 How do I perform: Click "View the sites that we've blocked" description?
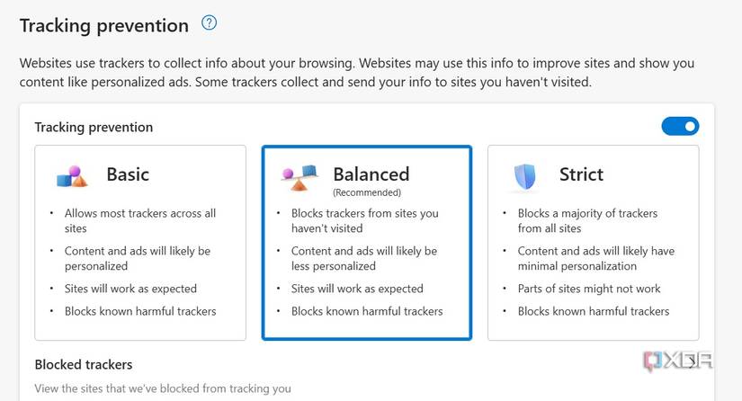tap(163, 389)
